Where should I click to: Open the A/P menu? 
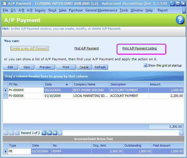[30, 10]
